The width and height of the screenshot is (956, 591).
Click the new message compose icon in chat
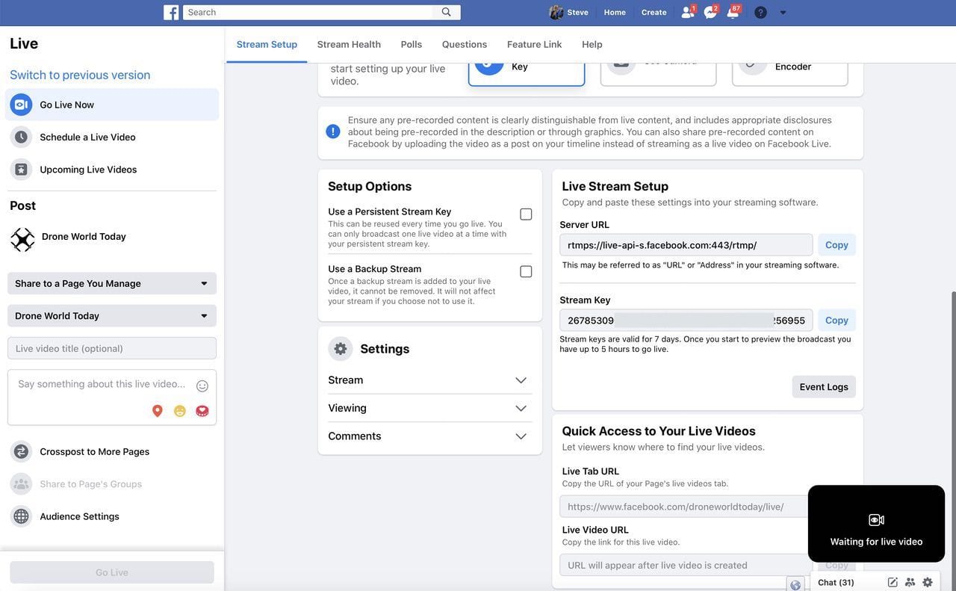click(893, 582)
